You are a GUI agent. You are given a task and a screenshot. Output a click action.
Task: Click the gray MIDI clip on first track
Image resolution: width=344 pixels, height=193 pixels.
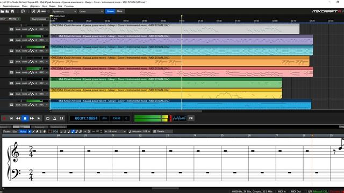click(x=175, y=29)
